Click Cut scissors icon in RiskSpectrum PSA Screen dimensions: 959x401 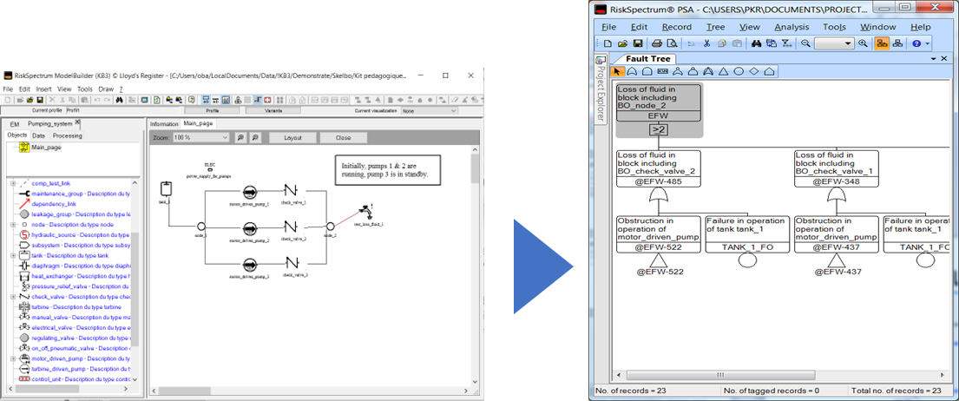(706, 43)
